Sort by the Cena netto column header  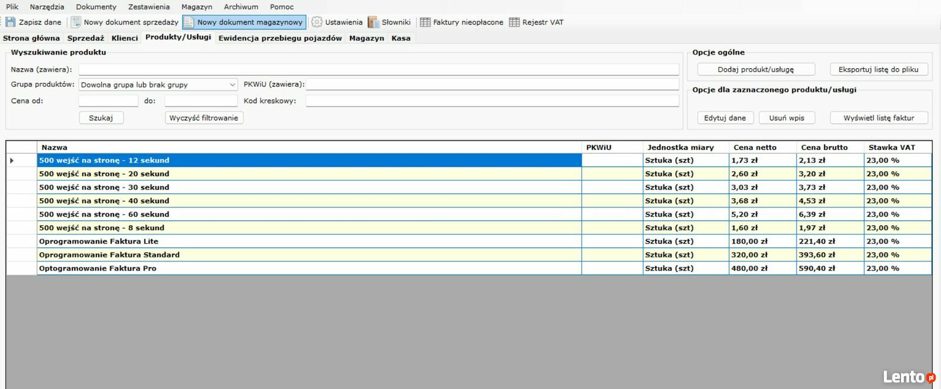point(755,147)
